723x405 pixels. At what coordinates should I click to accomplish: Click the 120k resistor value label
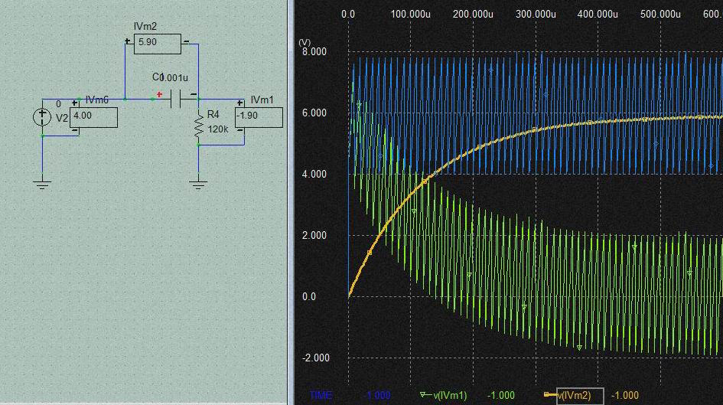tap(218, 129)
